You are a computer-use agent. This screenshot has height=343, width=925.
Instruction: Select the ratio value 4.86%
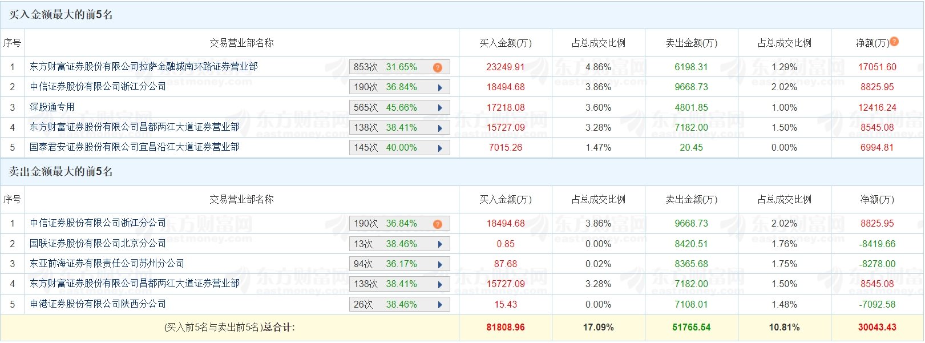(x=599, y=67)
